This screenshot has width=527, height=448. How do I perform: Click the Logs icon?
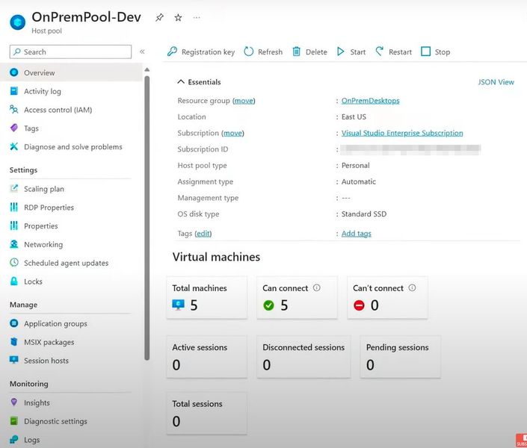13,439
